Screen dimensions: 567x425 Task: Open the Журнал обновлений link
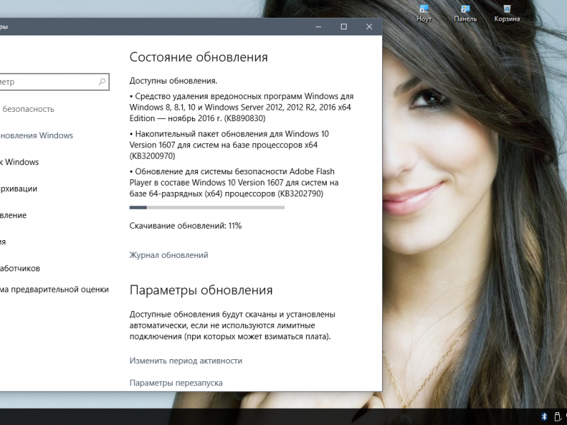coord(169,255)
